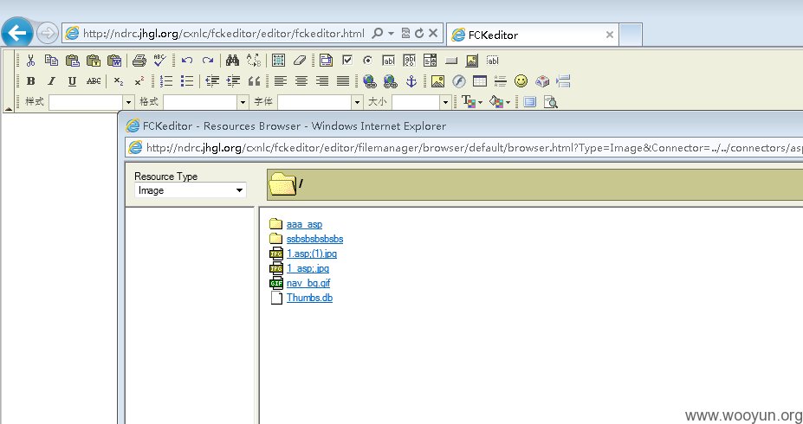The width and height of the screenshot is (803, 424).
Task: Click Insert Image icon in second row
Action: [x=437, y=80]
